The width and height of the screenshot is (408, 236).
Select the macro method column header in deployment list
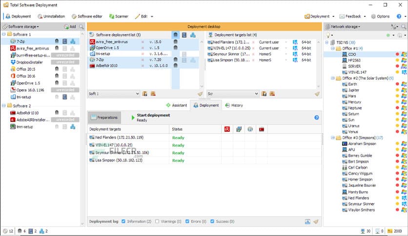pyautogui.click(x=184, y=35)
